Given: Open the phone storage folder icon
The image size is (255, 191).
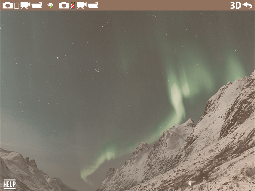Looking at the screenshot, I should coord(36,5).
